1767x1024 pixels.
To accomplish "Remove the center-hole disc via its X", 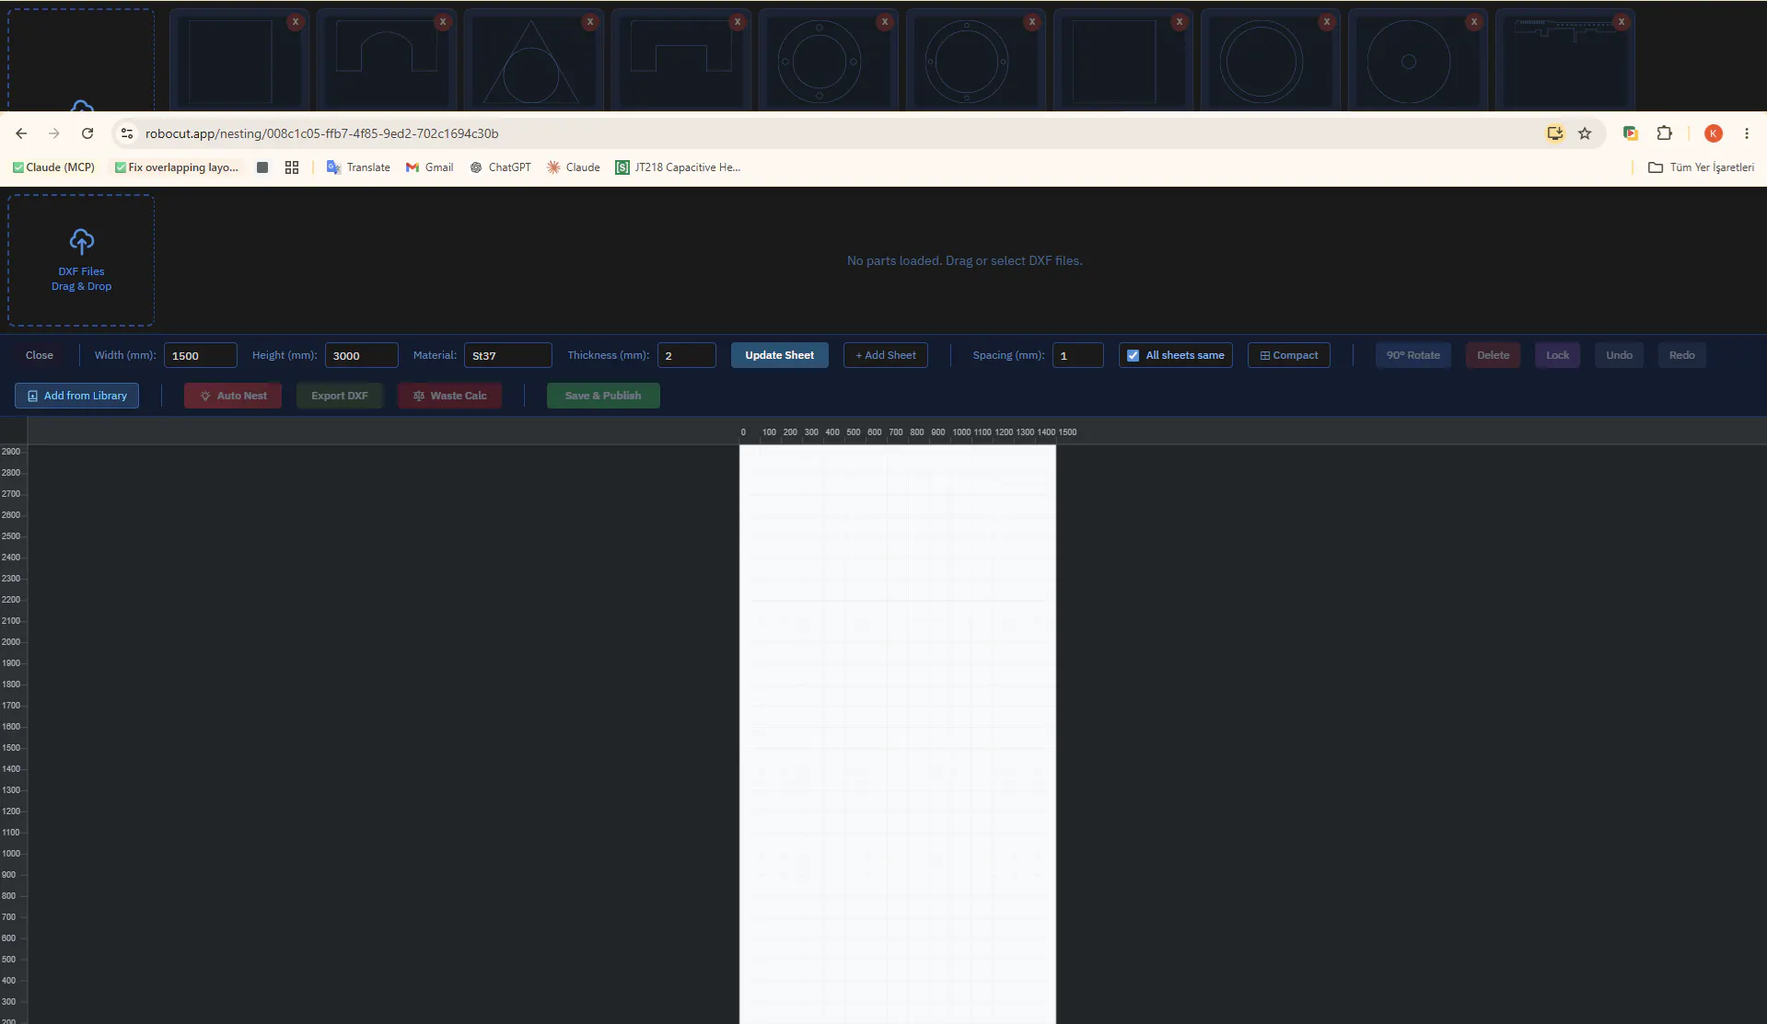I will coord(1474,22).
